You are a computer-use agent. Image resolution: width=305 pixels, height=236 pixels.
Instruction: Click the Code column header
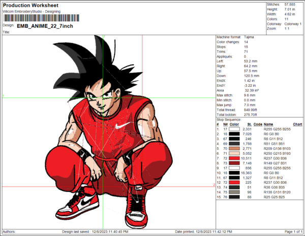[x=258, y=124]
